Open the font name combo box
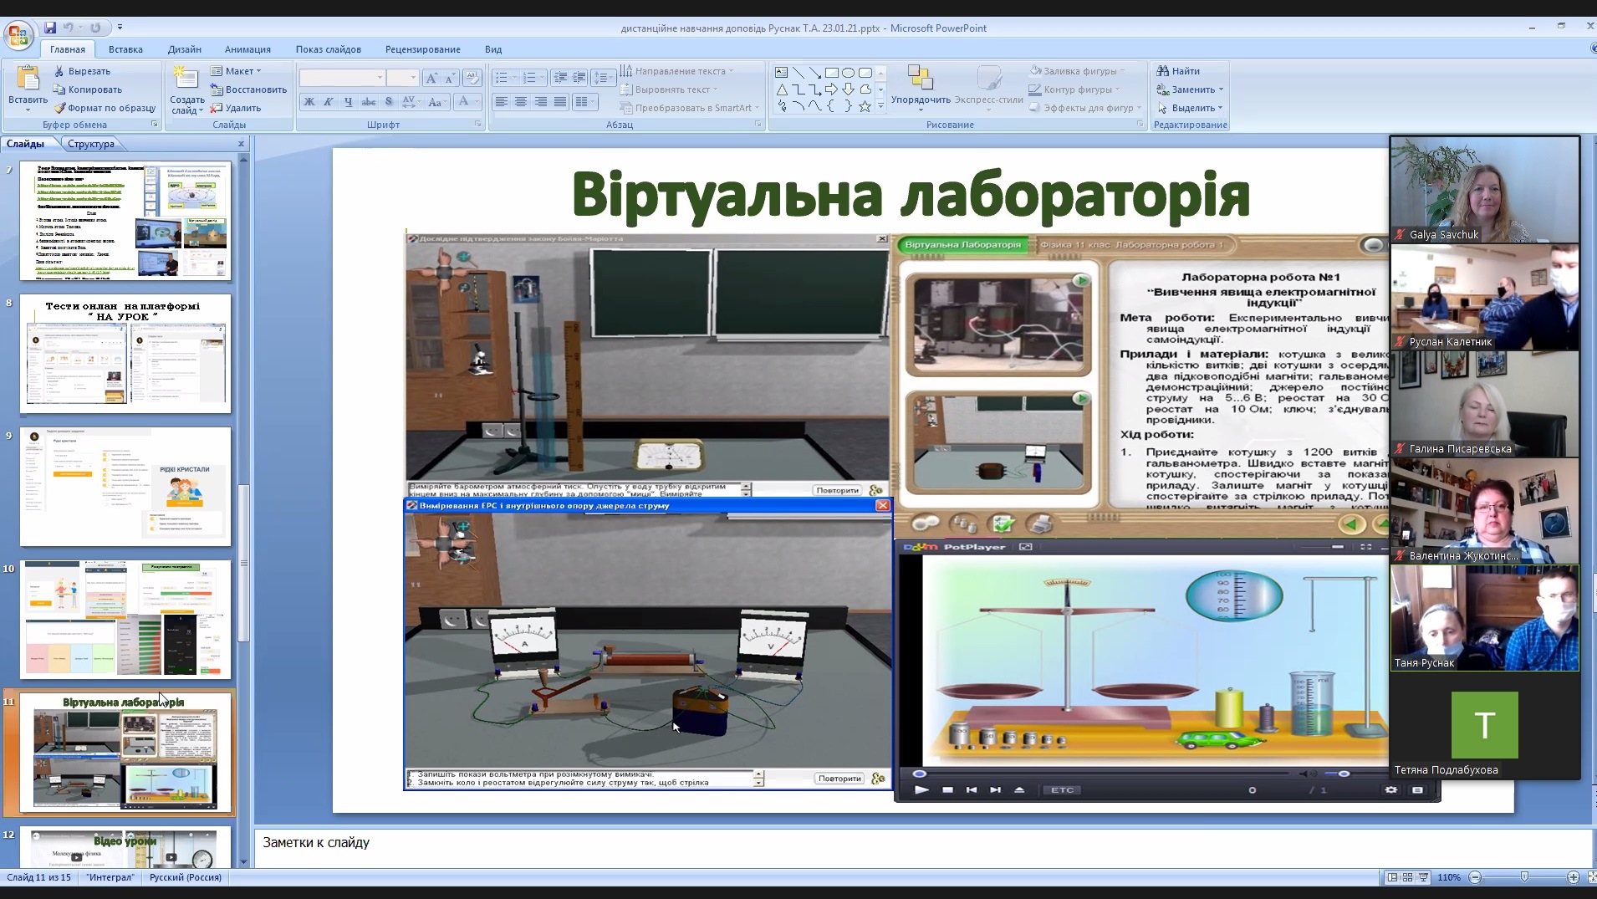The width and height of the screenshot is (1597, 899). tap(342, 78)
